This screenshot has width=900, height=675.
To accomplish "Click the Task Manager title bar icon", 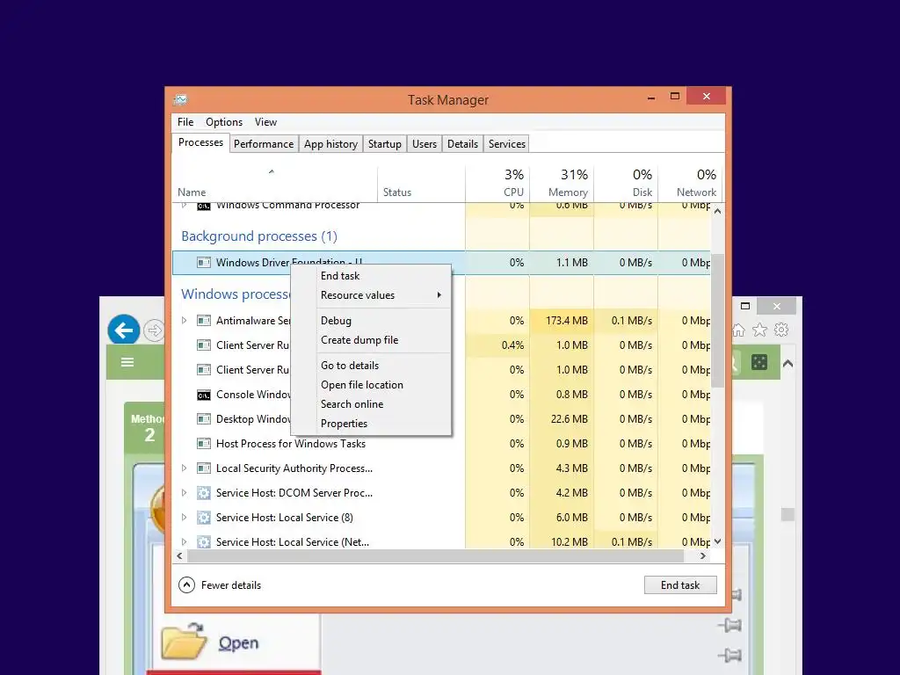I will pyautogui.click(x=180, y=100).
